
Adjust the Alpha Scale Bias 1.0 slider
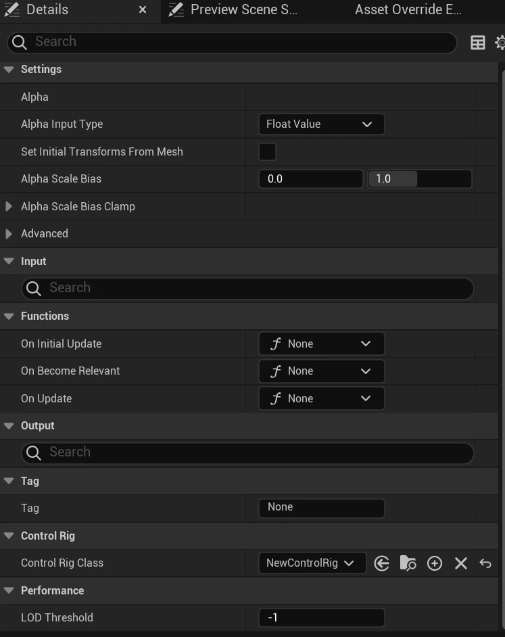pos(420,179)
